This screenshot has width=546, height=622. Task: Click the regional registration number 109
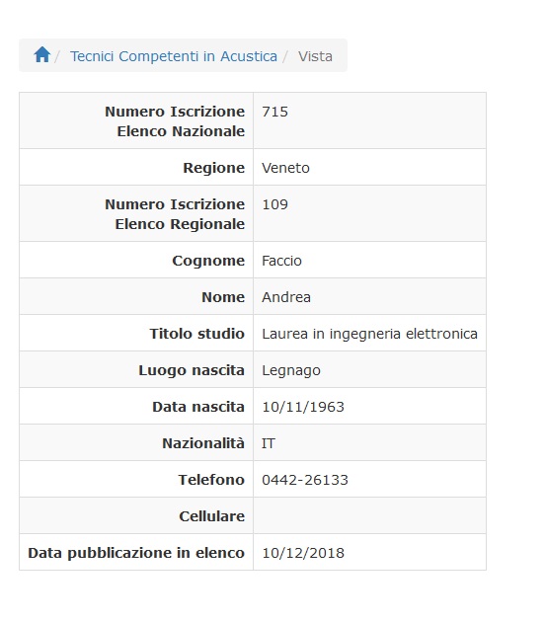point(274,204)
